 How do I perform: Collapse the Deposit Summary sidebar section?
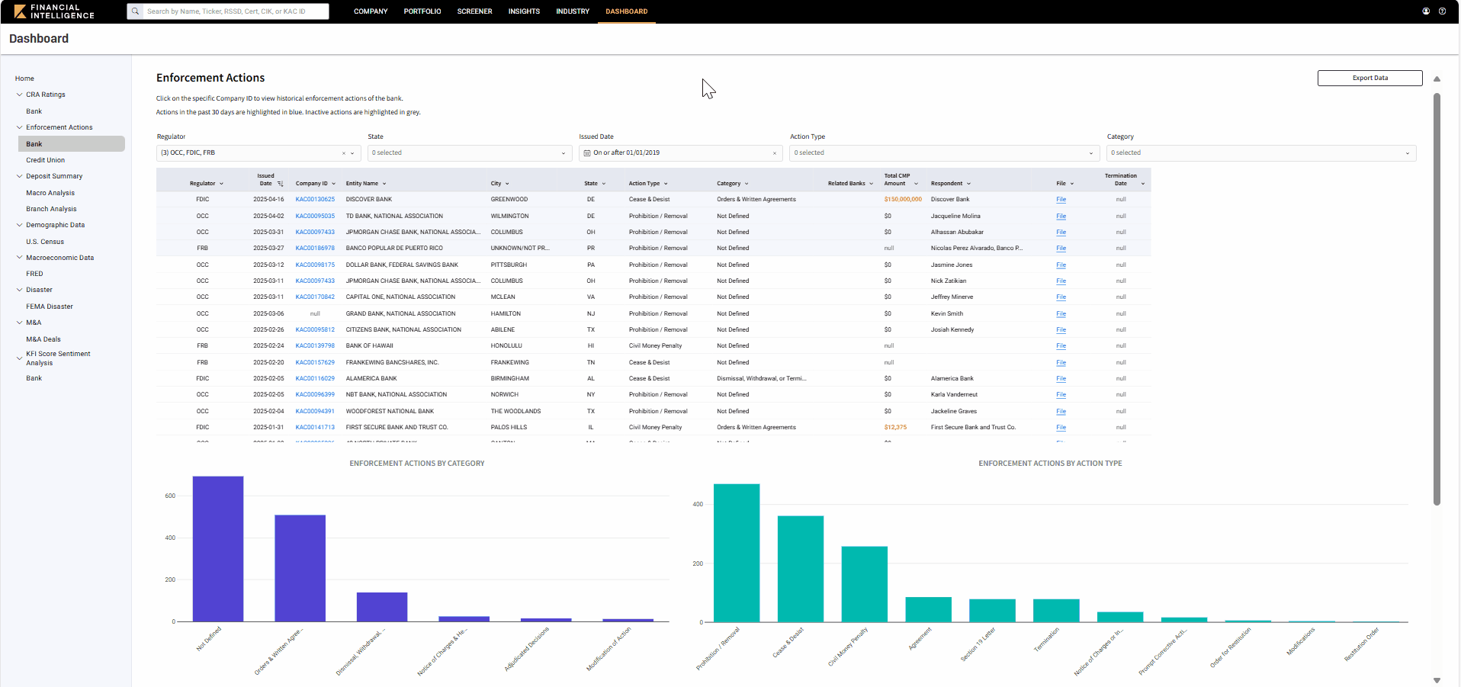coord(19,176)
